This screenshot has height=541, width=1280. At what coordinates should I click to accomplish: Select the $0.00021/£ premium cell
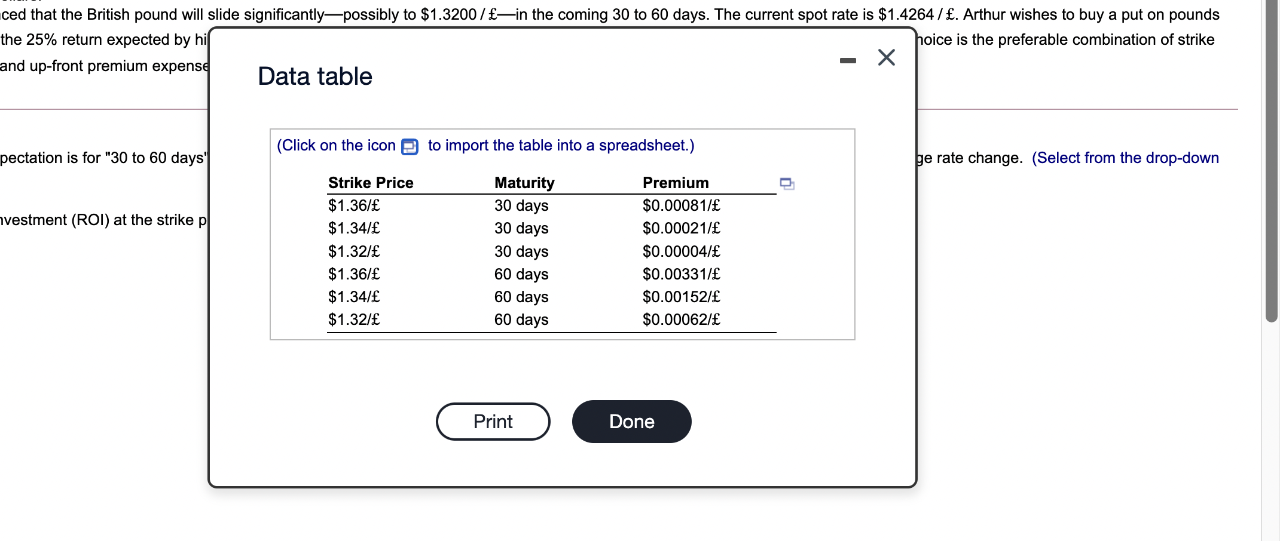coord(681,228)
